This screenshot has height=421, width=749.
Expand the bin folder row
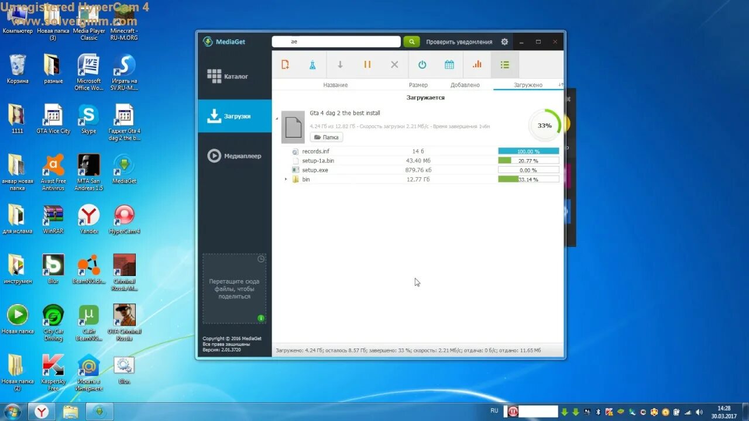point(286,179)
